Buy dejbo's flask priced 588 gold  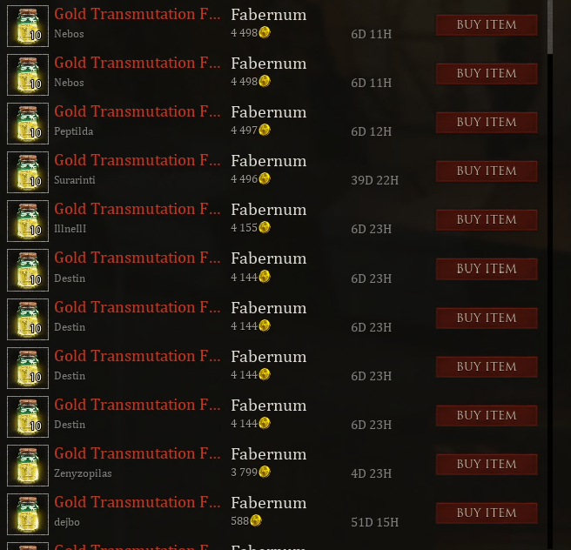tap(487, 513)
